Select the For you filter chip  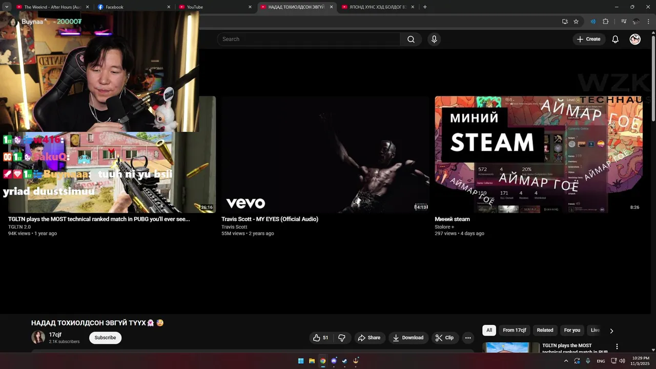[x=572, y=330]
